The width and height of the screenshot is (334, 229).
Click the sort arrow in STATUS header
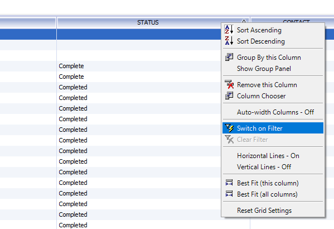tap(244, 21)
